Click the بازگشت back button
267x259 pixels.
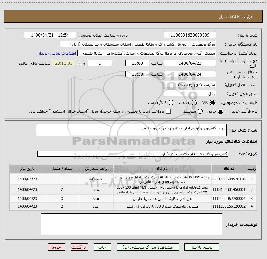tap(79, 247)
